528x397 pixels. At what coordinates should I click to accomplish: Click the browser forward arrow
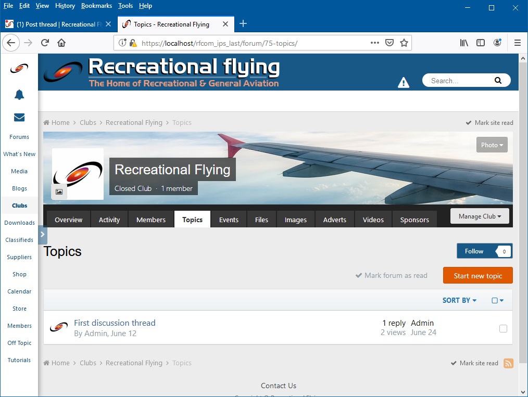28,43
